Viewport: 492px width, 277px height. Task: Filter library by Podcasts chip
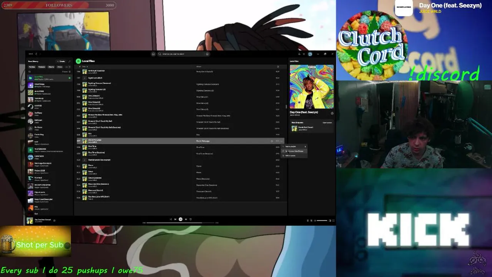click(42, 67)
